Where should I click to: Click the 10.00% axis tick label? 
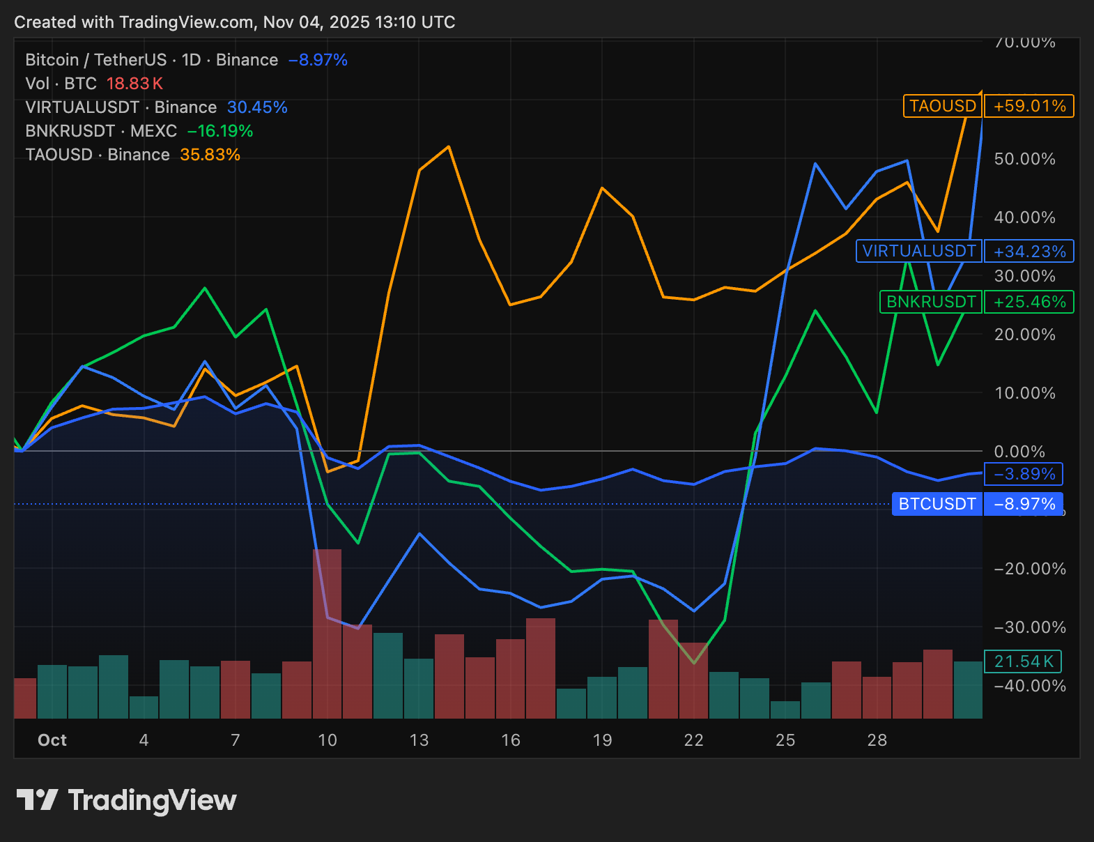click(1024, 393)
